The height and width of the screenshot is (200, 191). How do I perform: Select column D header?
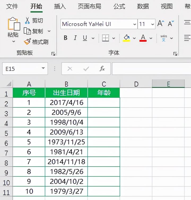(136, 84)
